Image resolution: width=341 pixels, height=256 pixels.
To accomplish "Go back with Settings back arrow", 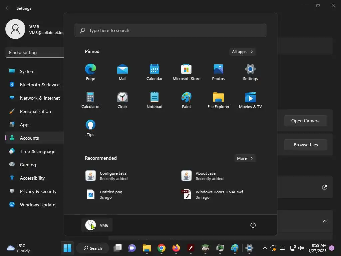I will (8, 8).
